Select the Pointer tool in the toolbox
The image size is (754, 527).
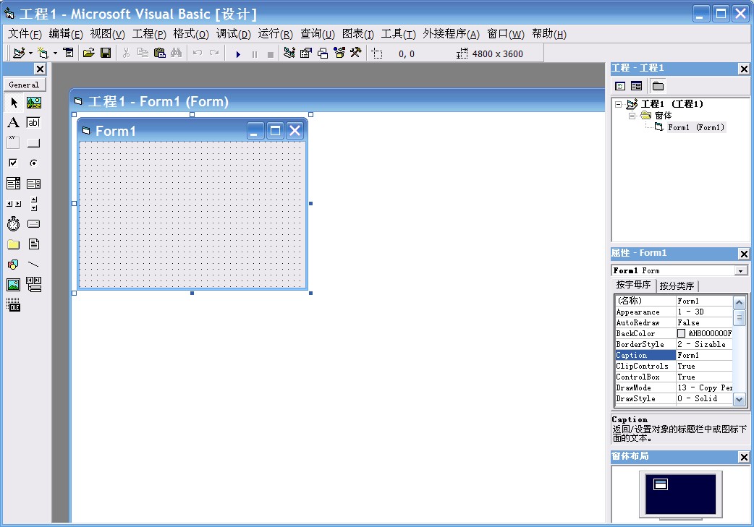click(14, 103)
